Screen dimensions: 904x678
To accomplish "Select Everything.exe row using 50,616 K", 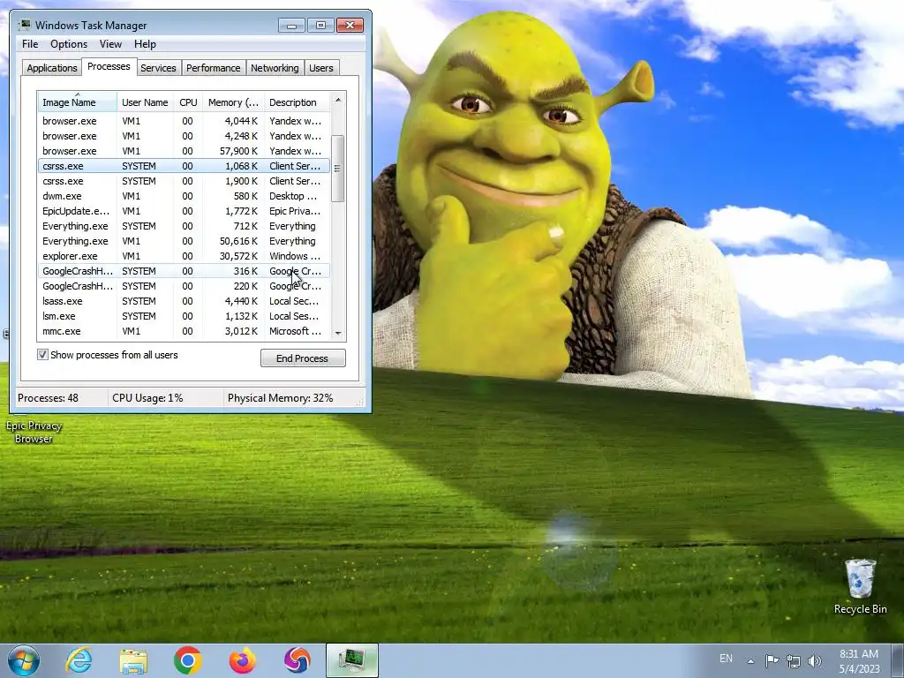I will [184, 241].
